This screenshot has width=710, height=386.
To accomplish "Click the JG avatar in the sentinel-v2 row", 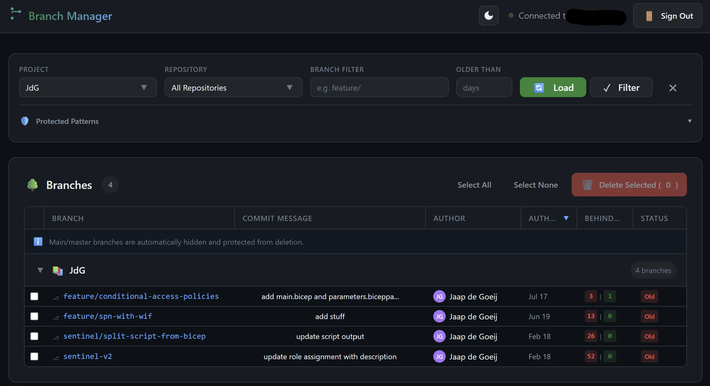I will [x=439, y=356].
